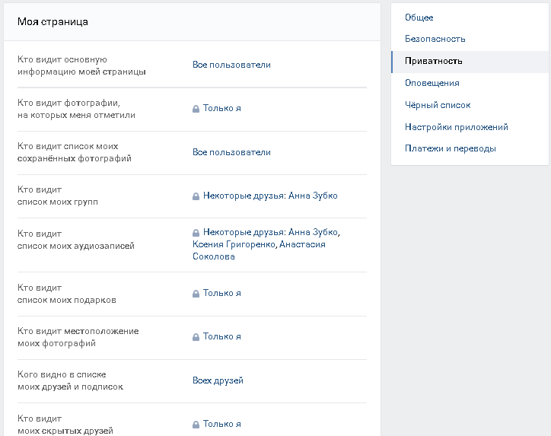Change 'Только я' value for gifts list

221,293
